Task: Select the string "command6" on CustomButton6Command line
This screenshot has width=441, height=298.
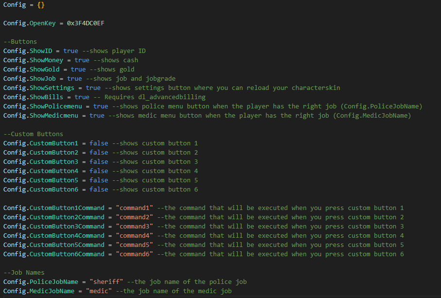Action: pyautogui.click(x=135, y=254)
